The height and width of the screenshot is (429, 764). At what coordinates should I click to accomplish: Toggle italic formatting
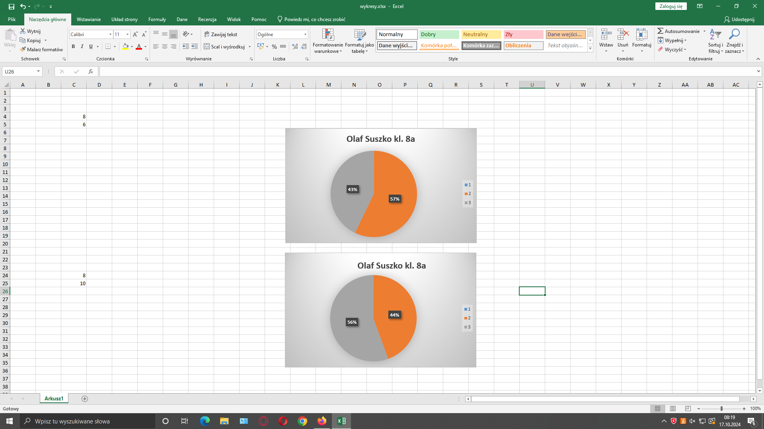pyautogui.click(x=82, y=46)
